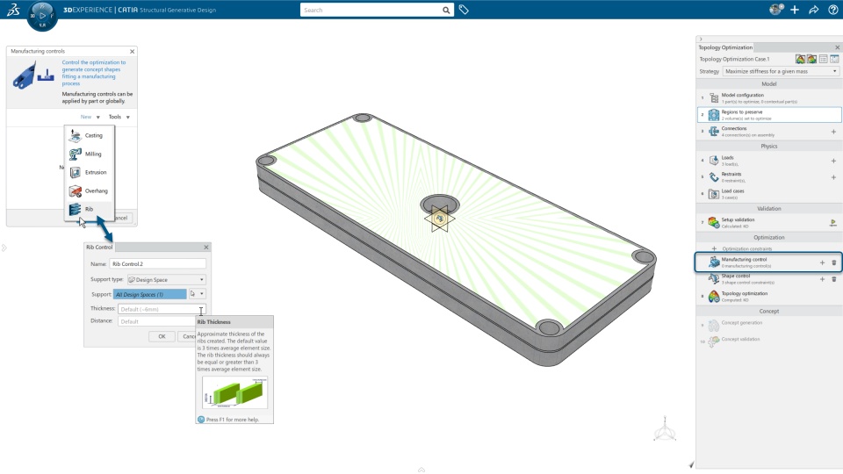Click Concept generation step
The width and height of the screenshot is (843, 474).
coord(769,325)
